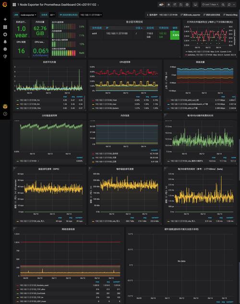Screen dimensions: 240x304
Task: Click the 服务器IP info link
Action: pos(162,15)
